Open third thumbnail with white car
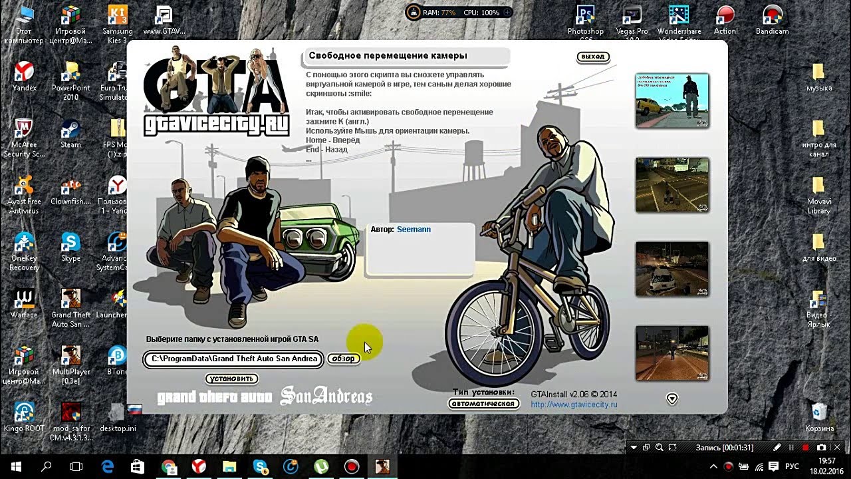Image resolution: width=851 pixels, height=479 pixels. (672, 269)
